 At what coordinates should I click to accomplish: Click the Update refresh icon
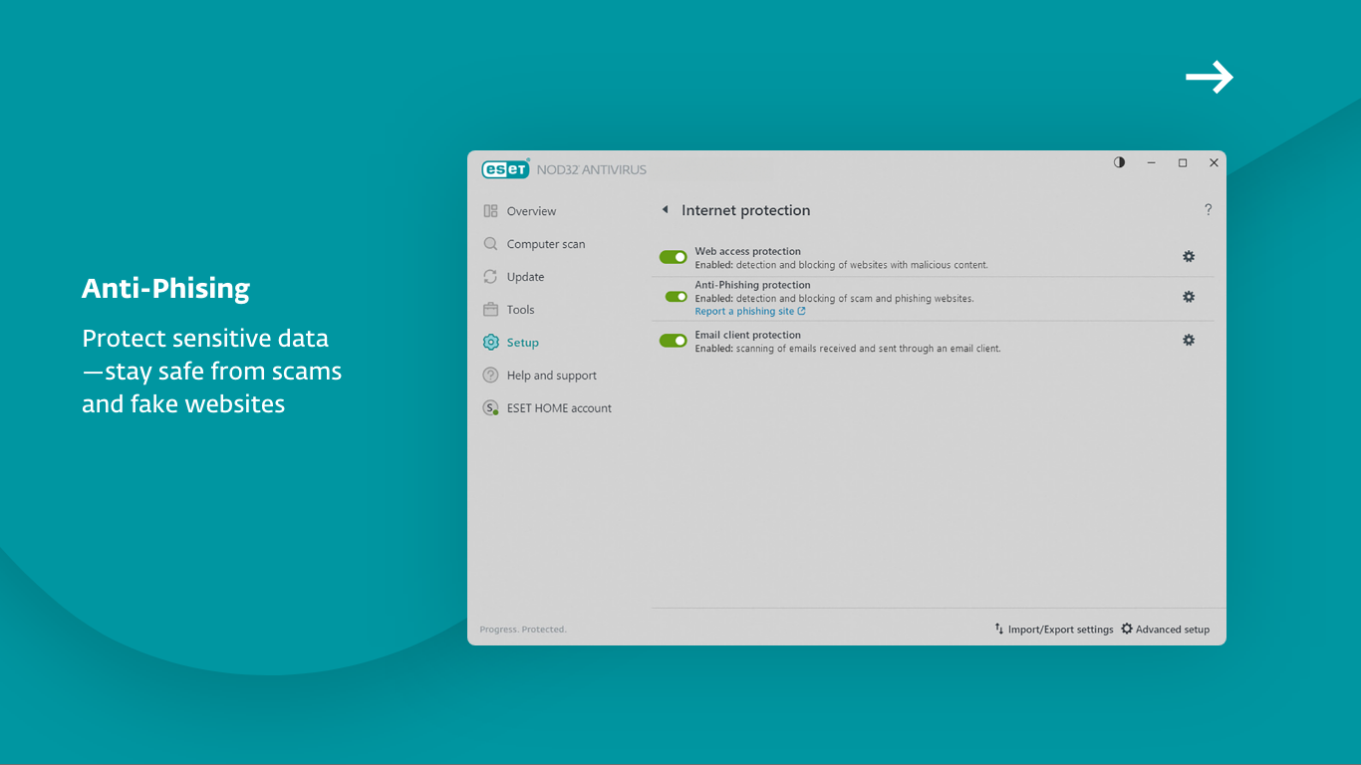tap(490, 276)
